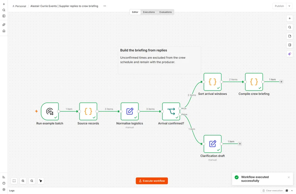
Task: Zoom in on the canvas
Action: point(23,181)
